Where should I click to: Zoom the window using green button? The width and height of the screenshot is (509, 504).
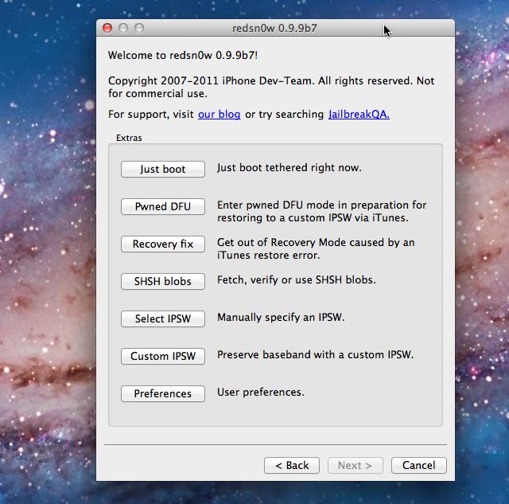(139, 28)
